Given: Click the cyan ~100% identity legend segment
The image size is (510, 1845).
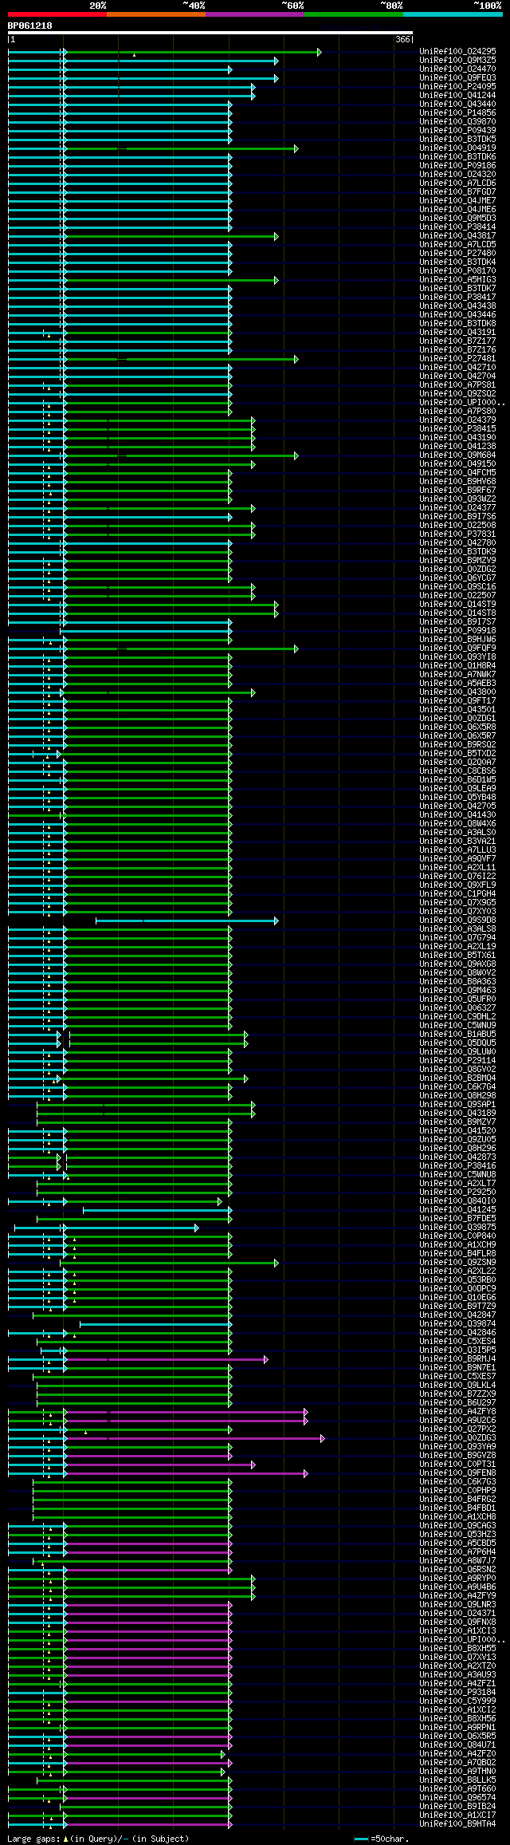Looking at the screenshot, I should pos(453,14).
